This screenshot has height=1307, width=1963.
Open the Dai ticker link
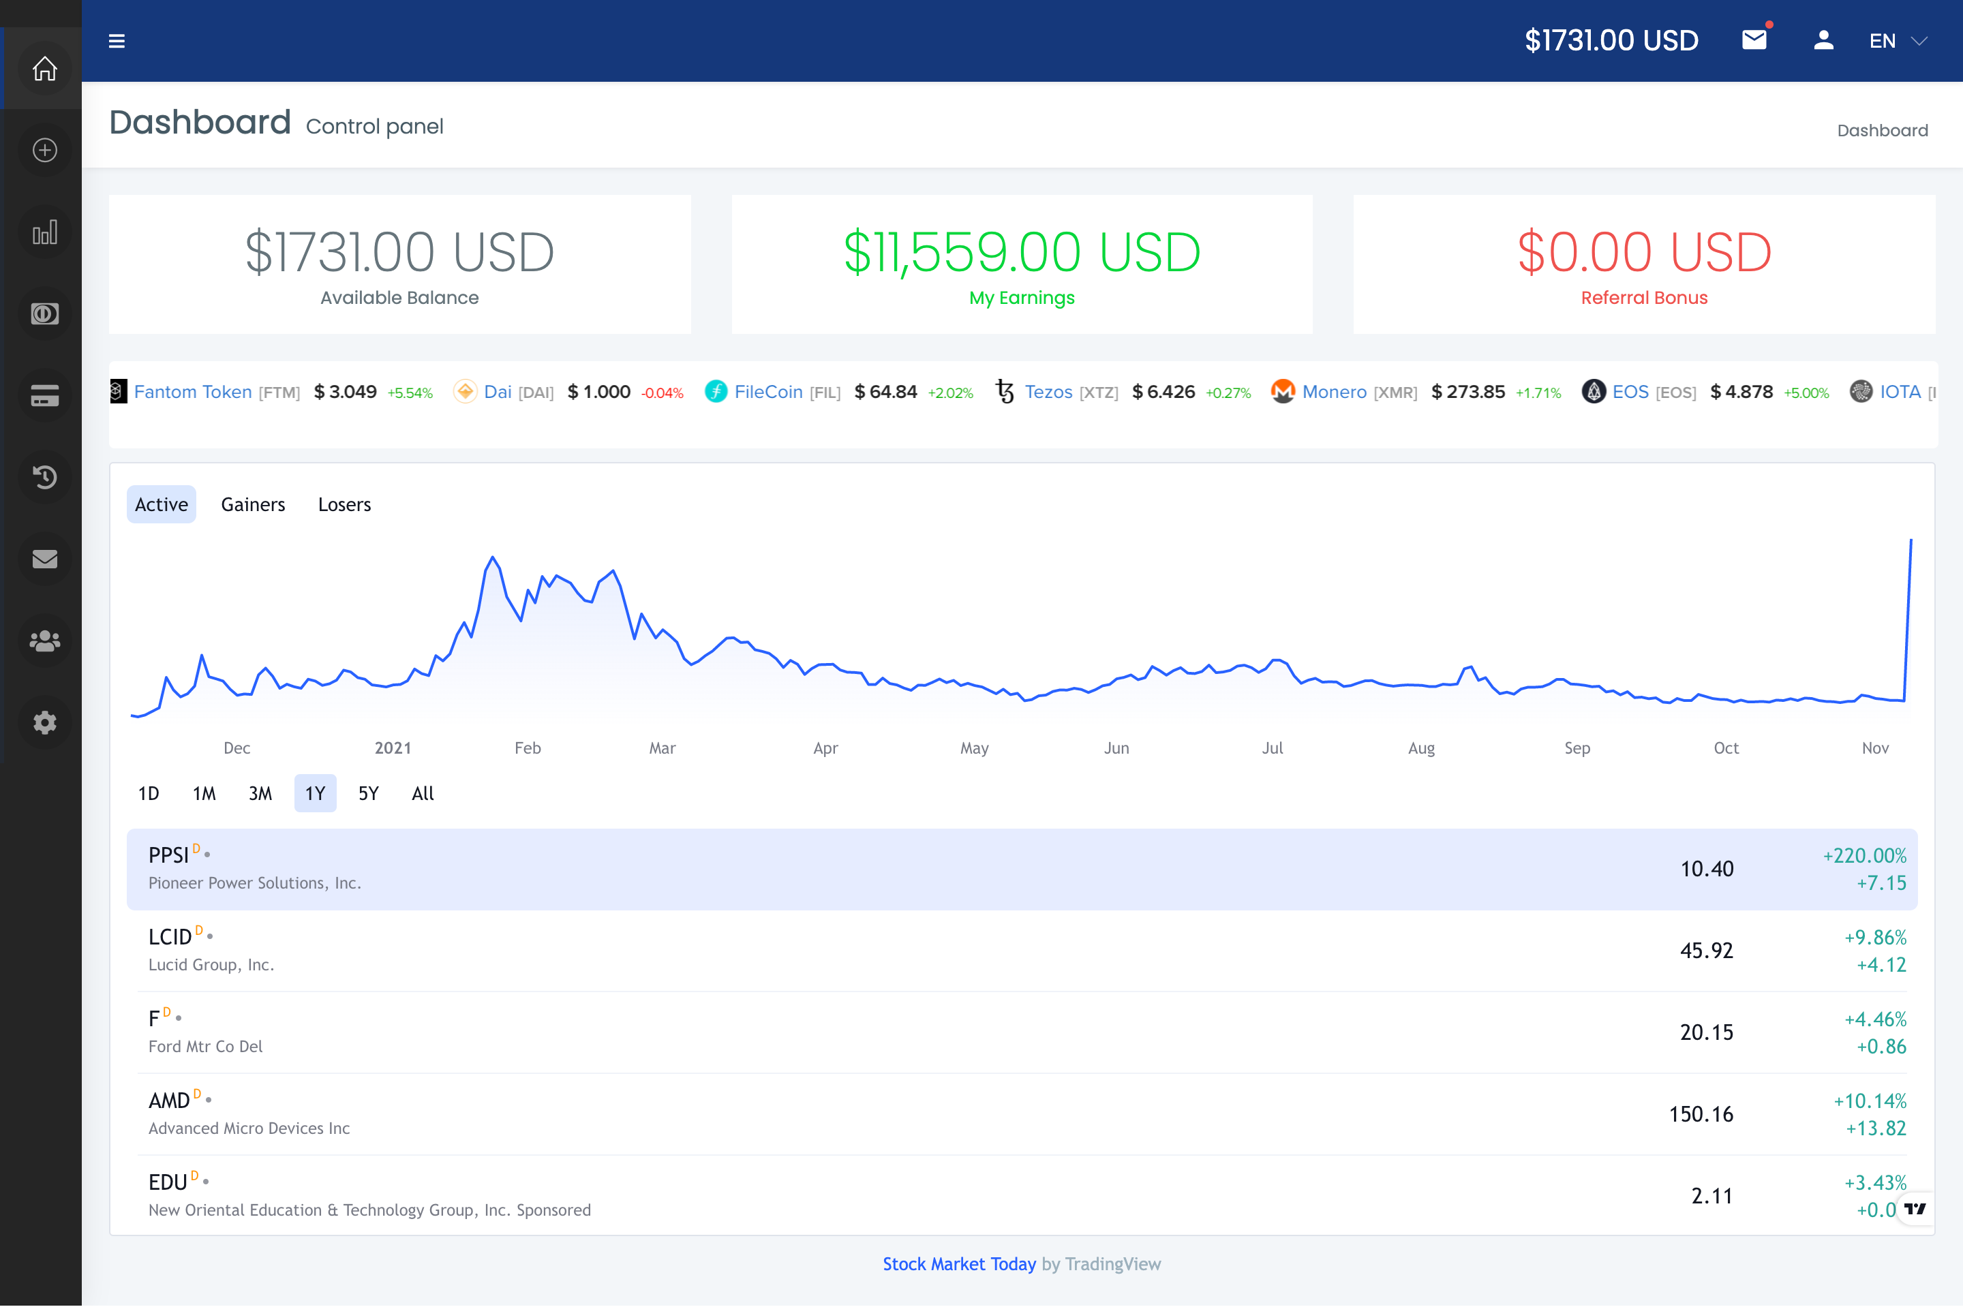click(x=498, y=392)
